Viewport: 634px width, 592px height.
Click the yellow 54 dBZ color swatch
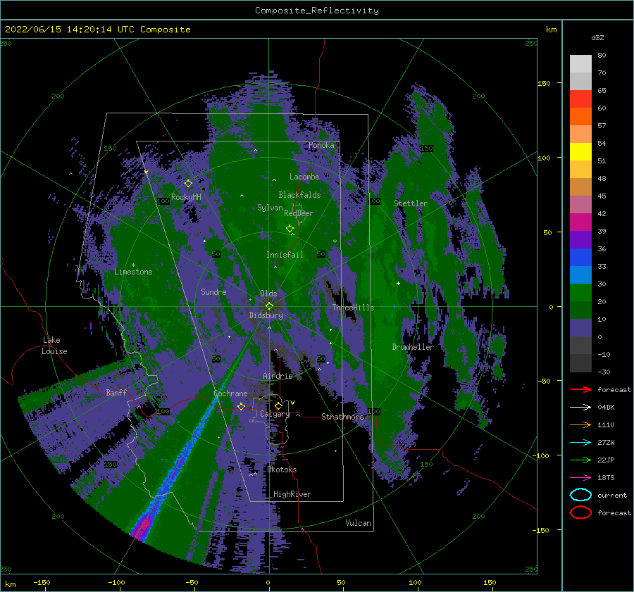coord(580,151)
